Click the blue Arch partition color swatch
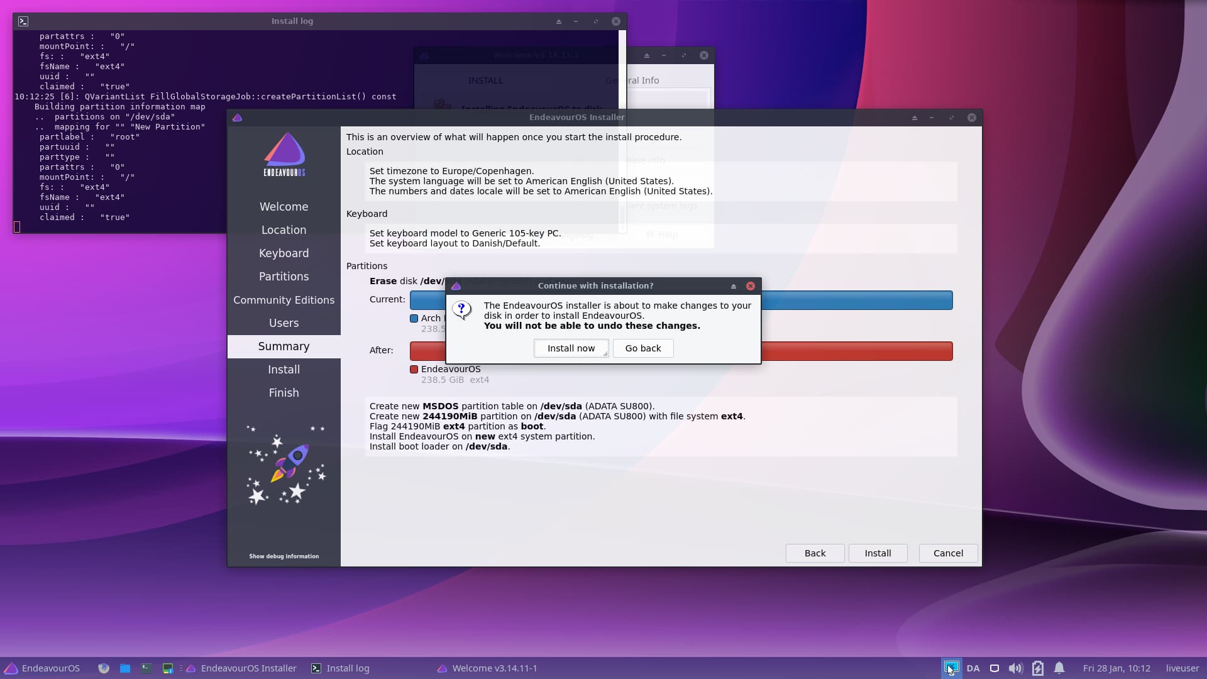The image size is (1207, 679). (x=414, y=319)
